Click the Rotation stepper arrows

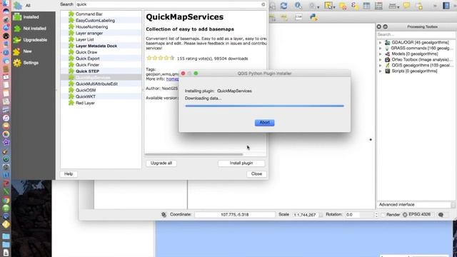coord(376,215)
